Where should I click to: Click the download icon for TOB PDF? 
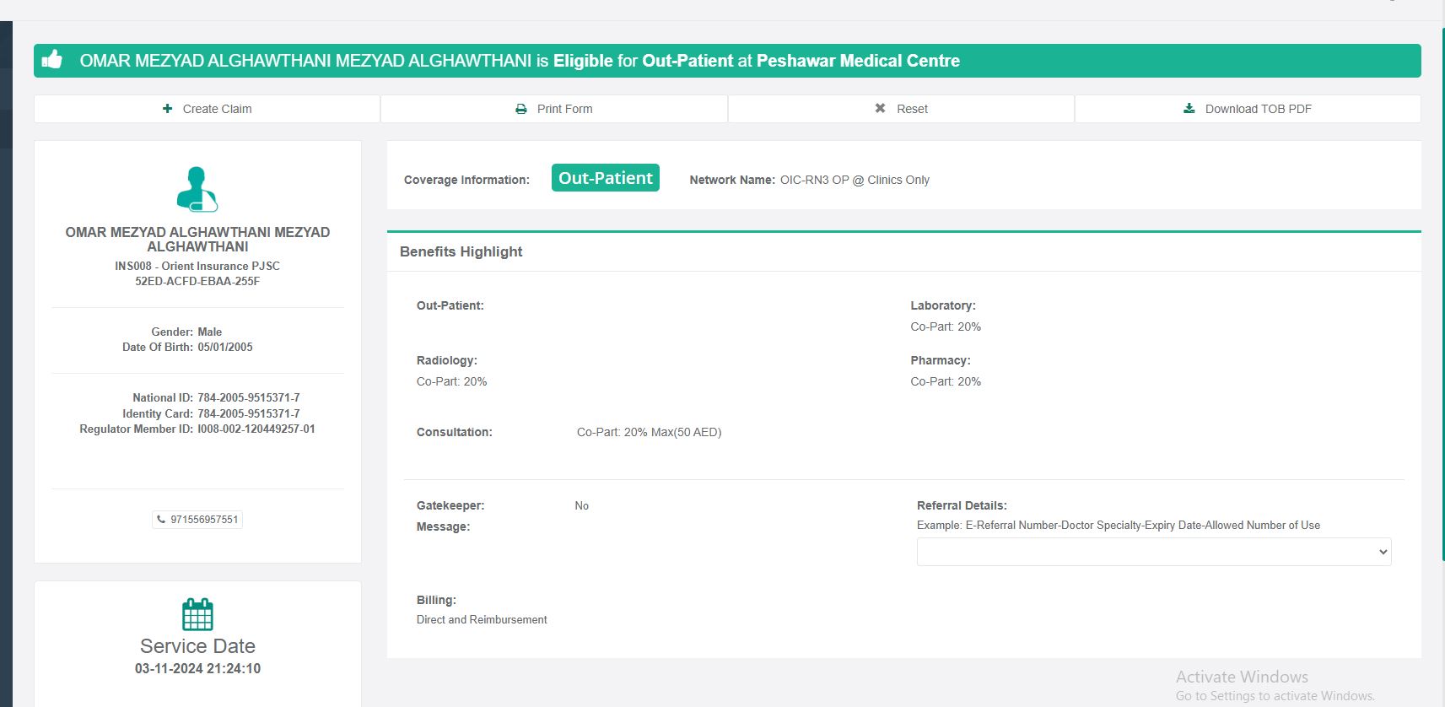click(x=1189, y=109)
